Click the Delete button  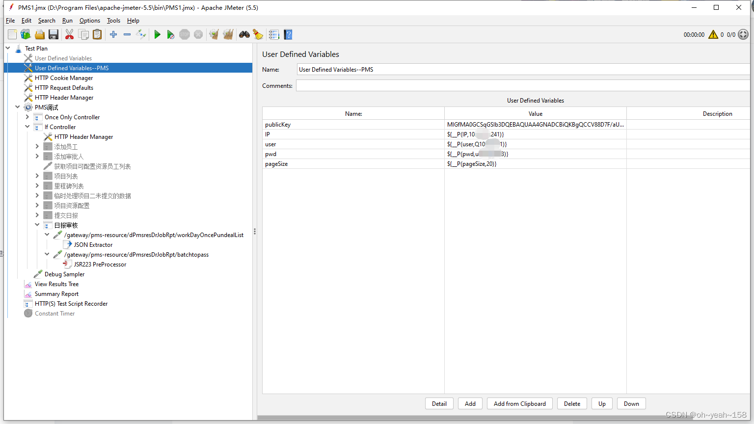[572, 403]
